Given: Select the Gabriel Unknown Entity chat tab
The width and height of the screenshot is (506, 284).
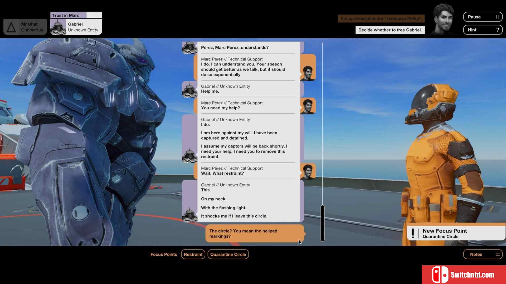Looking at the screenshot, I should [76, 27].
